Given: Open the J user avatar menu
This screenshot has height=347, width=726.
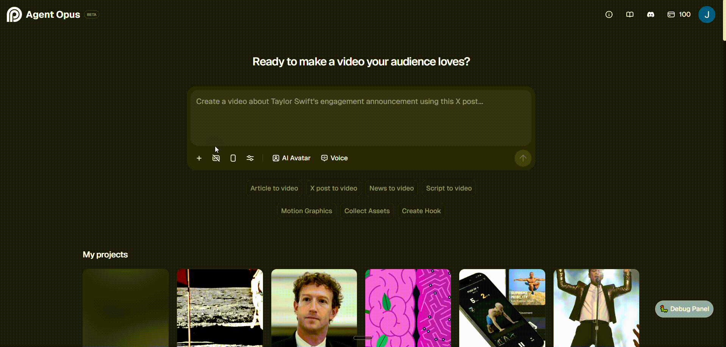Looking at the screenshot, I should pyautogui.click(x=707, y=14).
